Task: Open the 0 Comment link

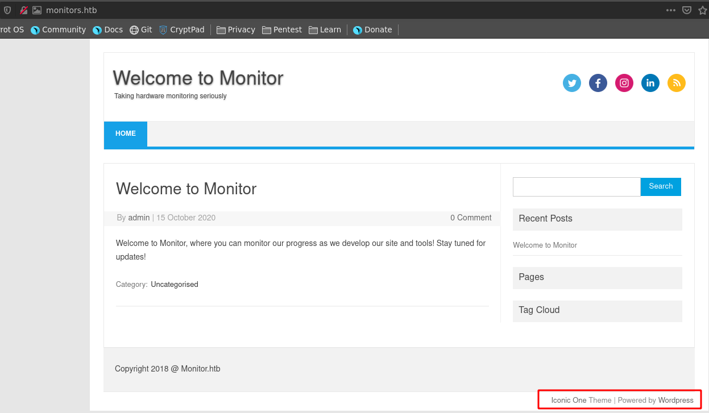Action: tap(471, 218)
